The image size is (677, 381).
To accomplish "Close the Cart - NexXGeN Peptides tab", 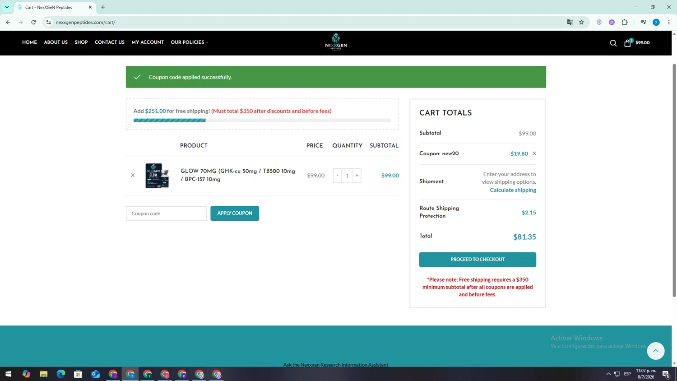I will coord(90,7).
